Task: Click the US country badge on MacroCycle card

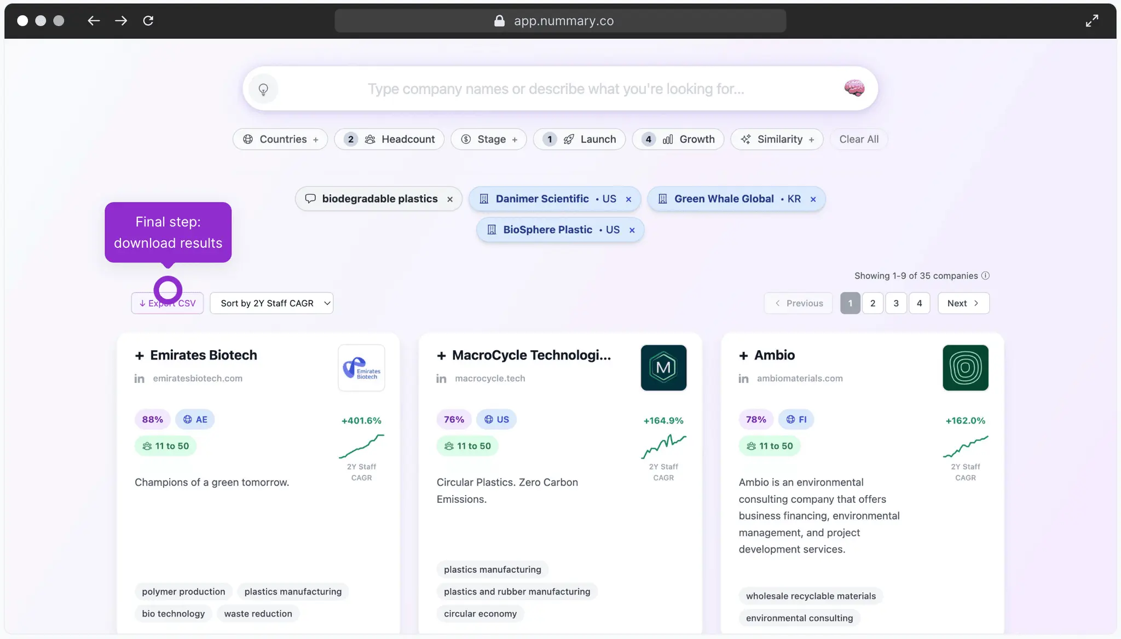Action: 496,420
